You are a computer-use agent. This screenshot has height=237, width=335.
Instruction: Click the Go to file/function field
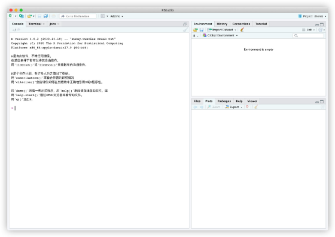point(78,16)
